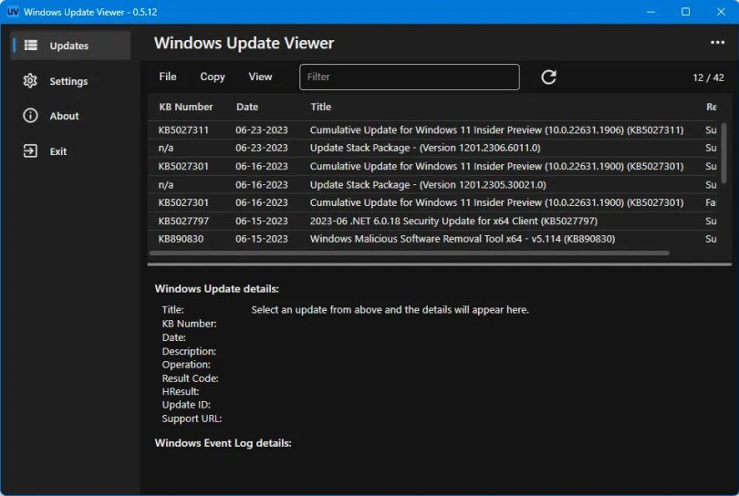Select Update Stack Package Version 1201.2305.30021.0 row
The height and width of the screenshot is (496, 739).
(x=434, y=185)
